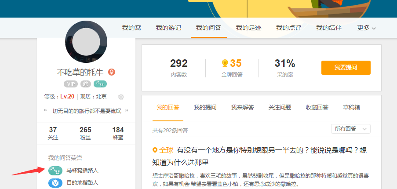Click the blue 目的地指路人 badge icon
The image size is (397, 189).
(x=55, y=182)
